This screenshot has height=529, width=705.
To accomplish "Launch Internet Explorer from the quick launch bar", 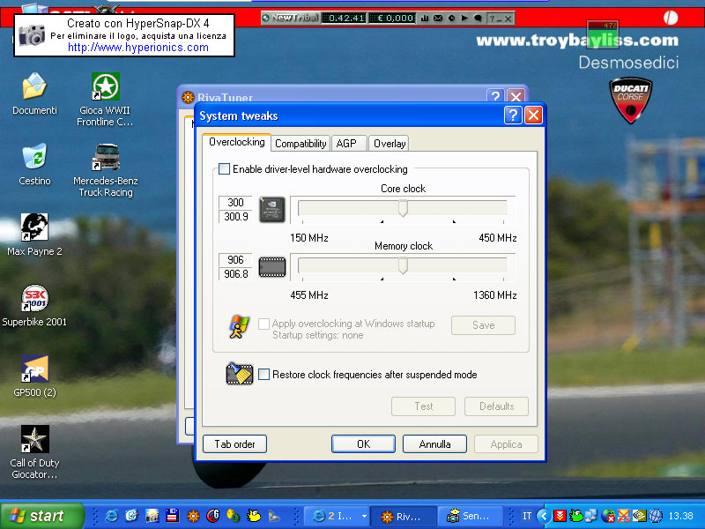I will tap(111, 516).
